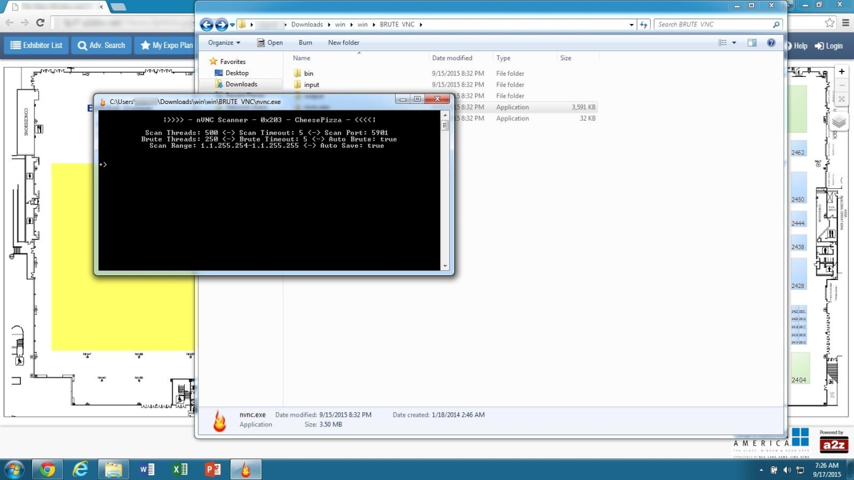Bookmark the page with the star icon
Image resolution: width=854 pixels, height=480 pixels.
tap(829, 23)
